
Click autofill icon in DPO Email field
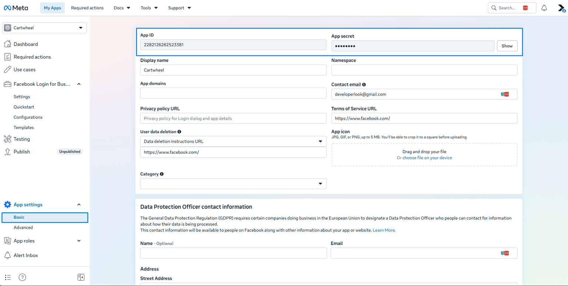[x=505, y=253]
